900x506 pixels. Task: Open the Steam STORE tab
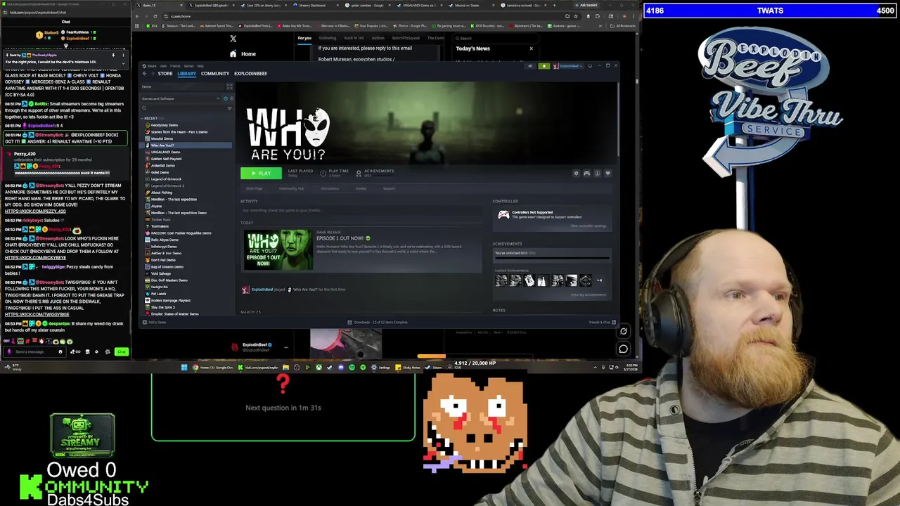[x=165, y=73]
